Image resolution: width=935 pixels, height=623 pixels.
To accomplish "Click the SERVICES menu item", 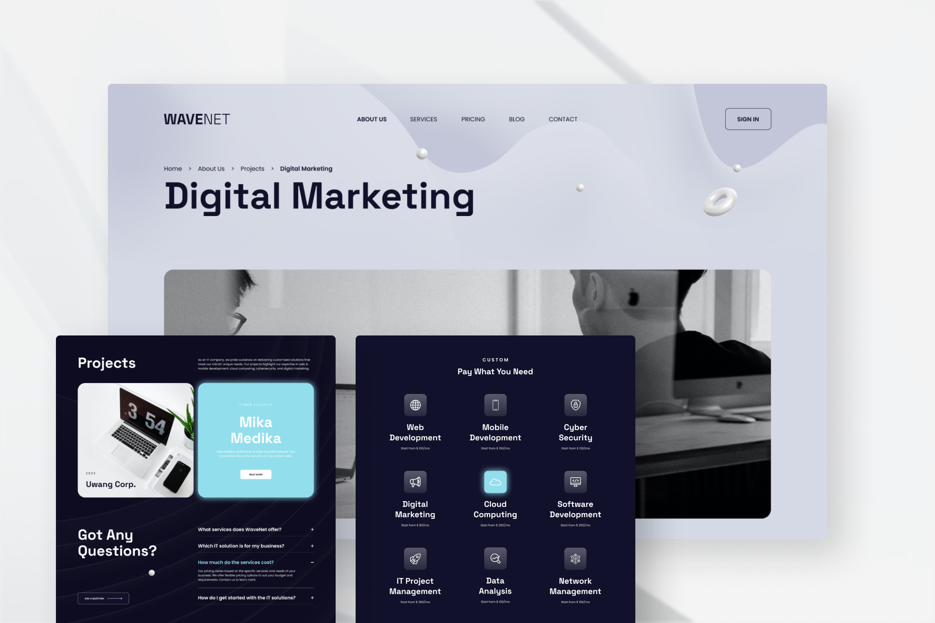I will 423,119.
